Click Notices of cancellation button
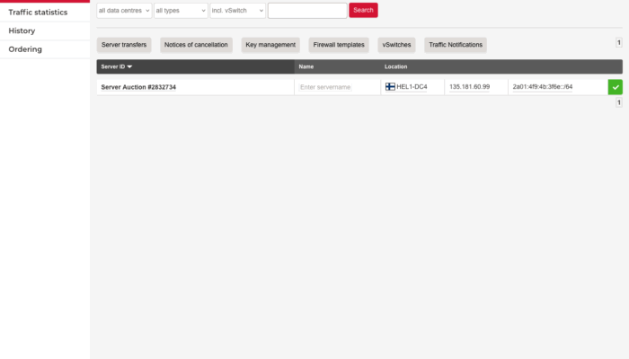The width and height of the screenshot is (629, 359). point(196,45)
